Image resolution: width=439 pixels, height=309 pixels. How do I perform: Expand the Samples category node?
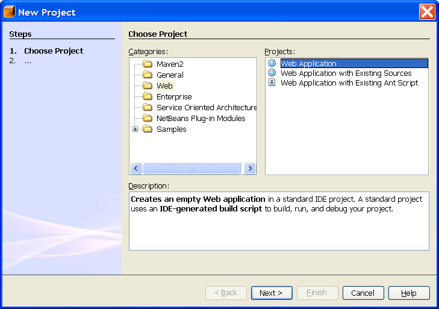coord(135,129)
